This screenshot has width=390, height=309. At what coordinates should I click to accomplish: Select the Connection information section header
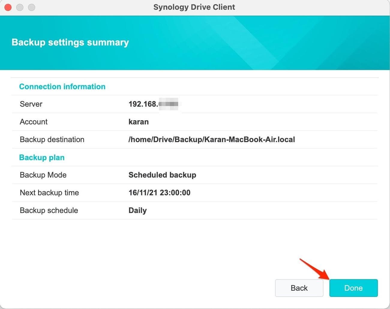62,86
